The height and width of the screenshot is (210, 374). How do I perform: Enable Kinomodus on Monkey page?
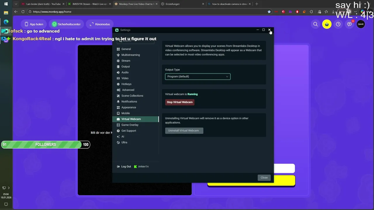[100, 24]
